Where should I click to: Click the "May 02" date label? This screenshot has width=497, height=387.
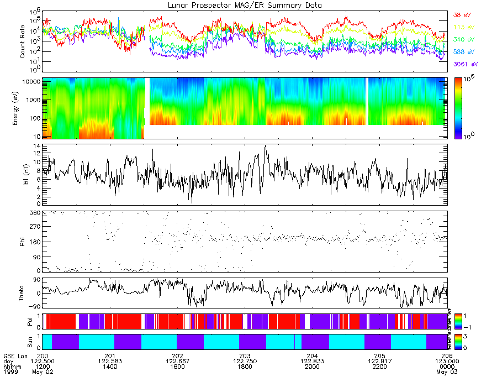pyautogui.click(x=43, y=372)
